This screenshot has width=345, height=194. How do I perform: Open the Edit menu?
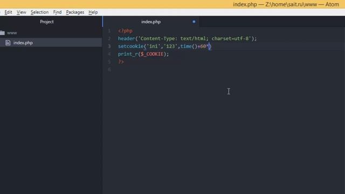(8, 12)
